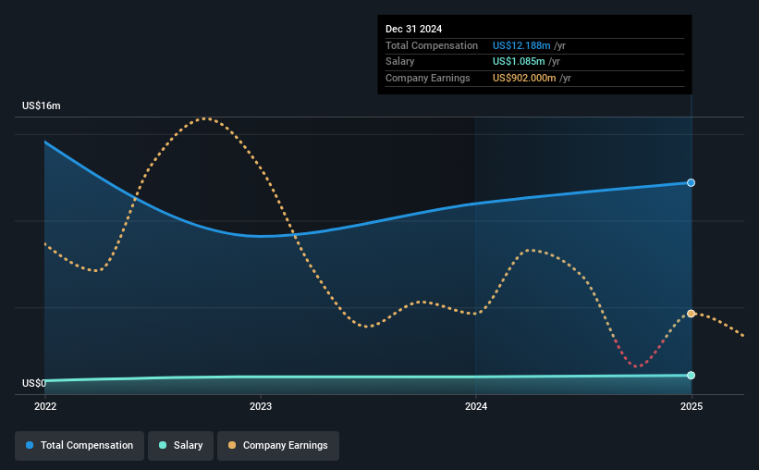Viewport: 759px width, 470px height.
Task: Click the US$12.188m total compensation value
Action: [x=521, y=45]
